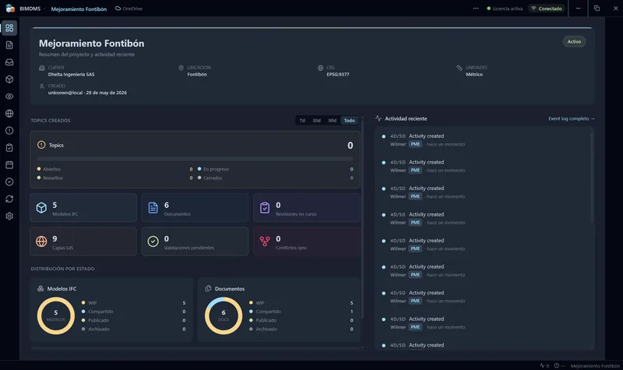
Task: Open the topics alert icon in sidebar
Action: (9, 131)
